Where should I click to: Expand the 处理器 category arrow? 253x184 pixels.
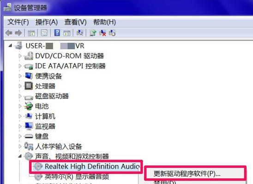point(20,86)
